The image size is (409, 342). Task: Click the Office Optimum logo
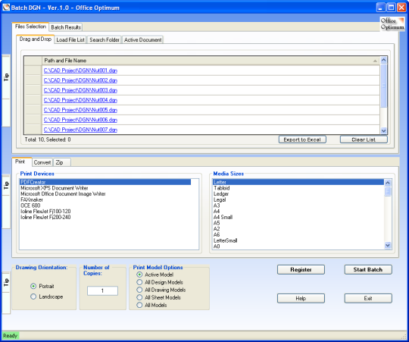(392, 24)
